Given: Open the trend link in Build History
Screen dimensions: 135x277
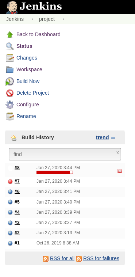Looking at the screenshot, I should click(x=103, y=137).
